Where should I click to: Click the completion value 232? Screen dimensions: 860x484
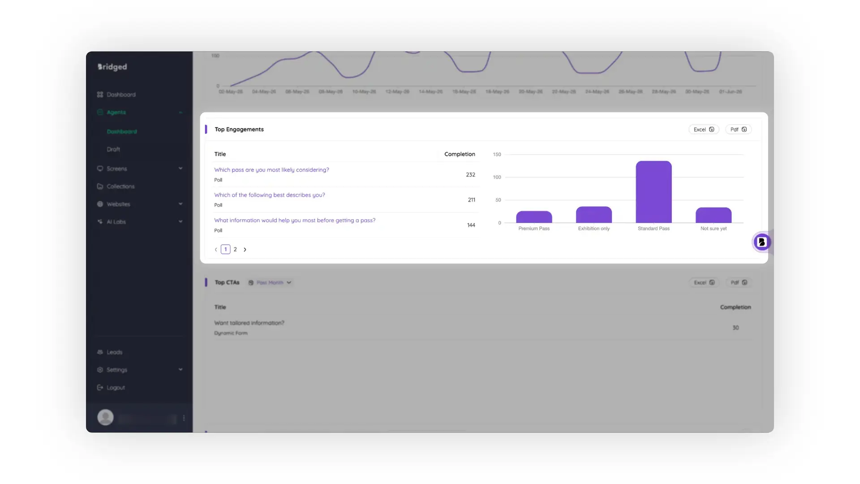tap(470, 175)
